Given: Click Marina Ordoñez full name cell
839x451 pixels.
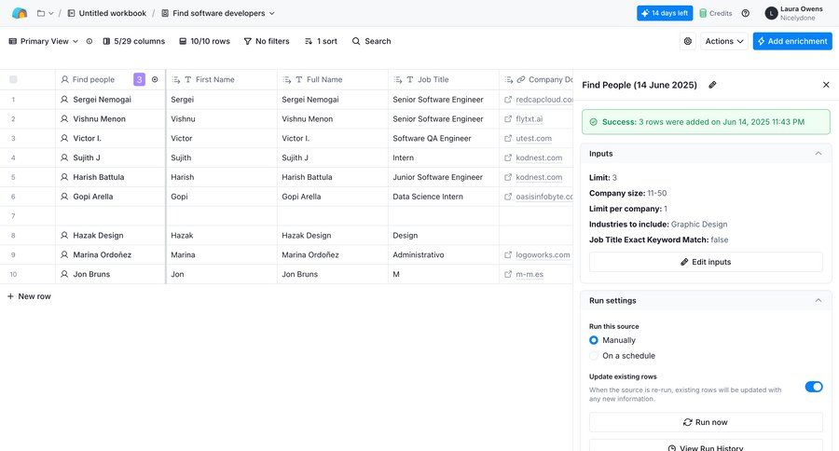Looking at the screenshot, I should 332,254.
